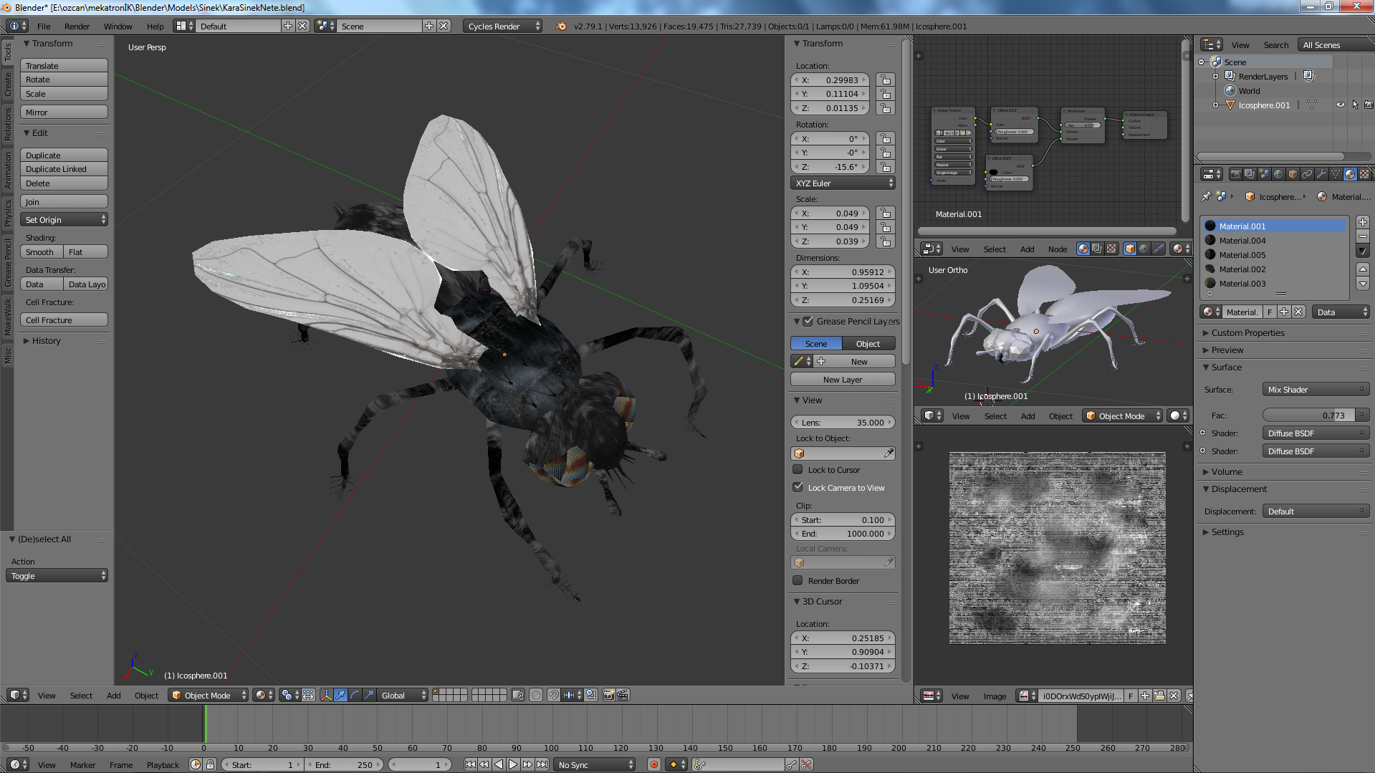Open the Set Origin dropdown
1375x773 pixels.
[x=64, y=220]
